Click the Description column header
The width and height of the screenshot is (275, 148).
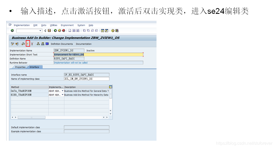click(87, 87)
